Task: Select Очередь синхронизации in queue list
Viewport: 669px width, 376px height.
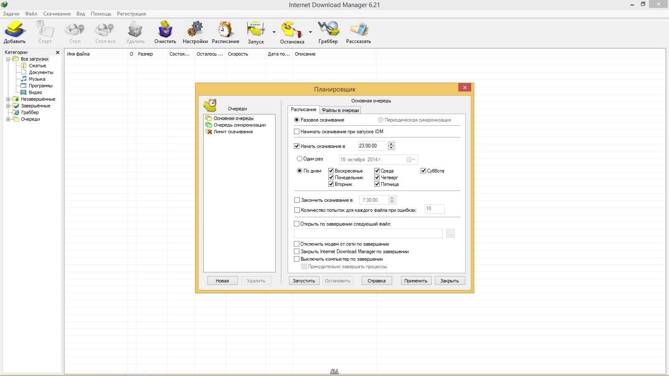Action: 240,125
